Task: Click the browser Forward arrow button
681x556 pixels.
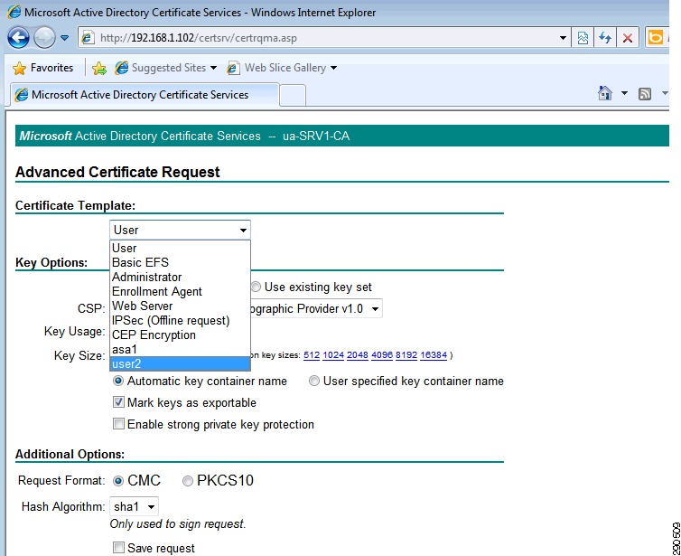Action: click(x=44, y=38)
